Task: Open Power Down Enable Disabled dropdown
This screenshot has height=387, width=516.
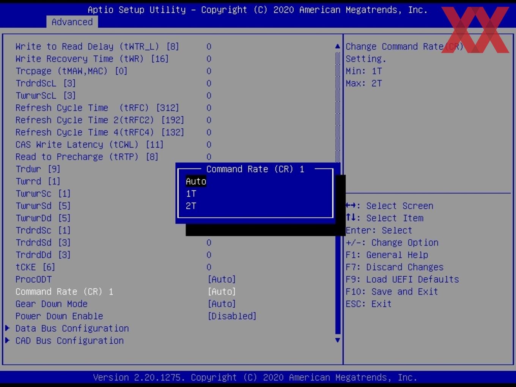Action: (232, 316)
